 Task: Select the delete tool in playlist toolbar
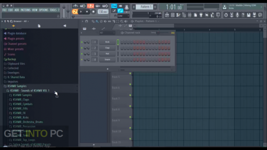tap(101, 21)
